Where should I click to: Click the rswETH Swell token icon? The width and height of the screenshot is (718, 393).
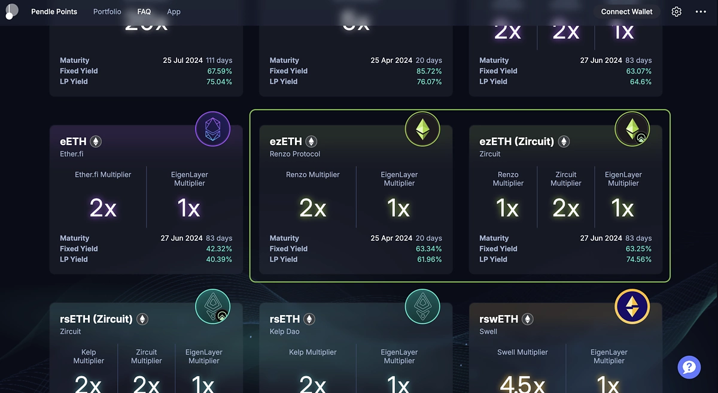click(x=632, y=306)
